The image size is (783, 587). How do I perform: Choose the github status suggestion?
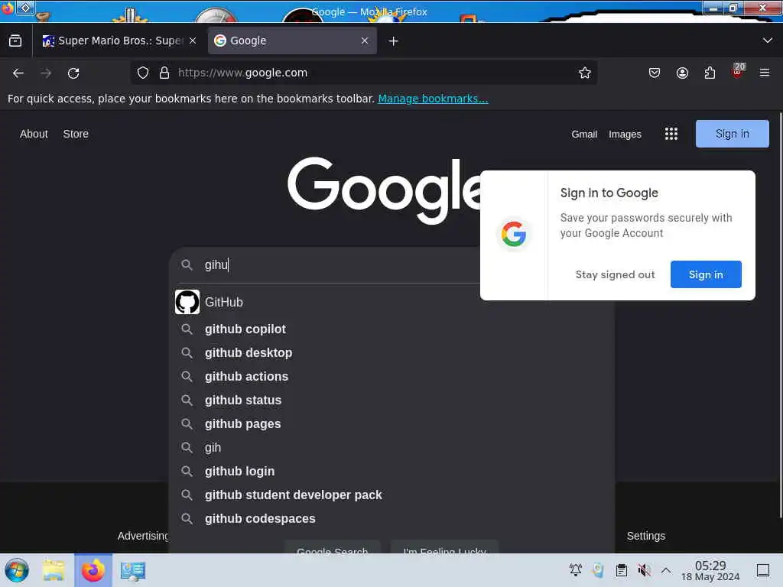click(392, 401)
